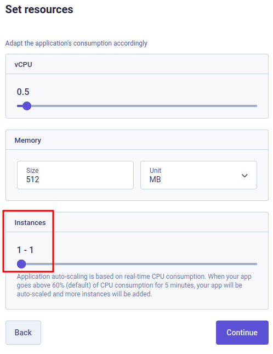Click the middle of the Instances slider track
This screenshot has width=273, height=354.
[137, 263]
